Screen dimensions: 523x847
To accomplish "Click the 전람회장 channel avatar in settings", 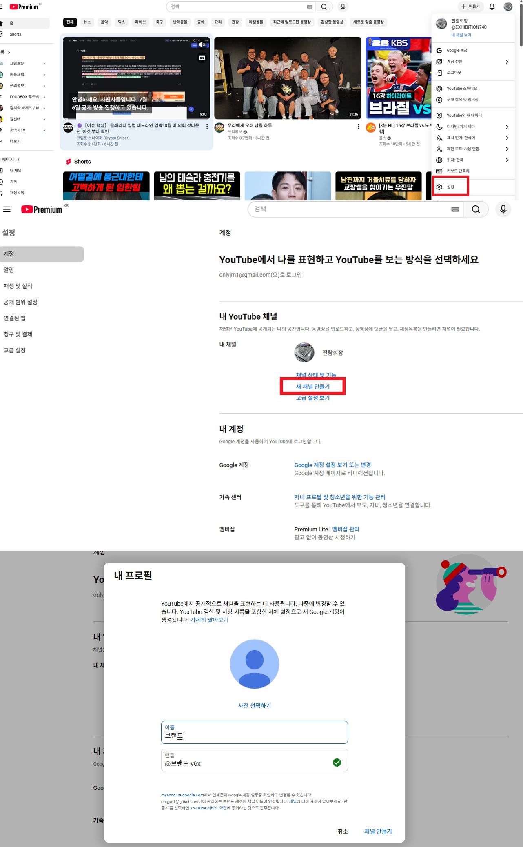I will pyautogui.click(x=304, y=352).
